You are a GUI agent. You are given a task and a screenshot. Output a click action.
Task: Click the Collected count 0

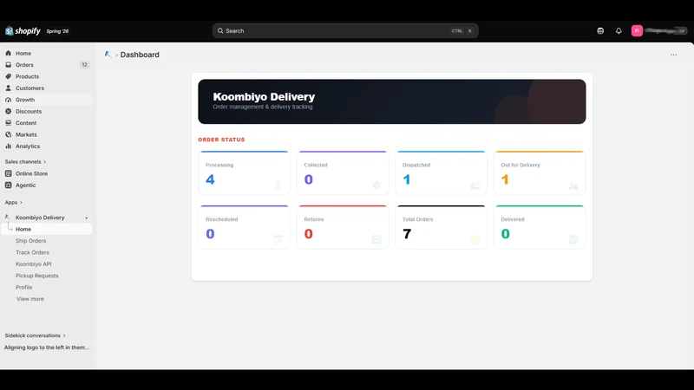tap(309, 179)
